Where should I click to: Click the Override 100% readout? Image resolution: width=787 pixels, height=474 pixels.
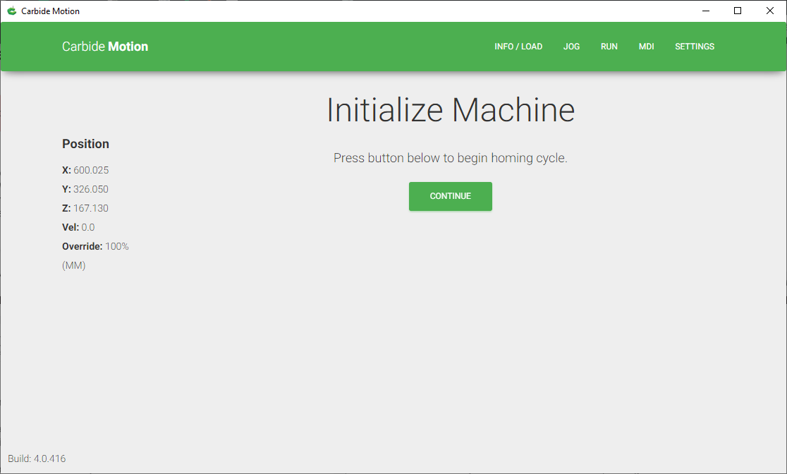tap(117, 247)
